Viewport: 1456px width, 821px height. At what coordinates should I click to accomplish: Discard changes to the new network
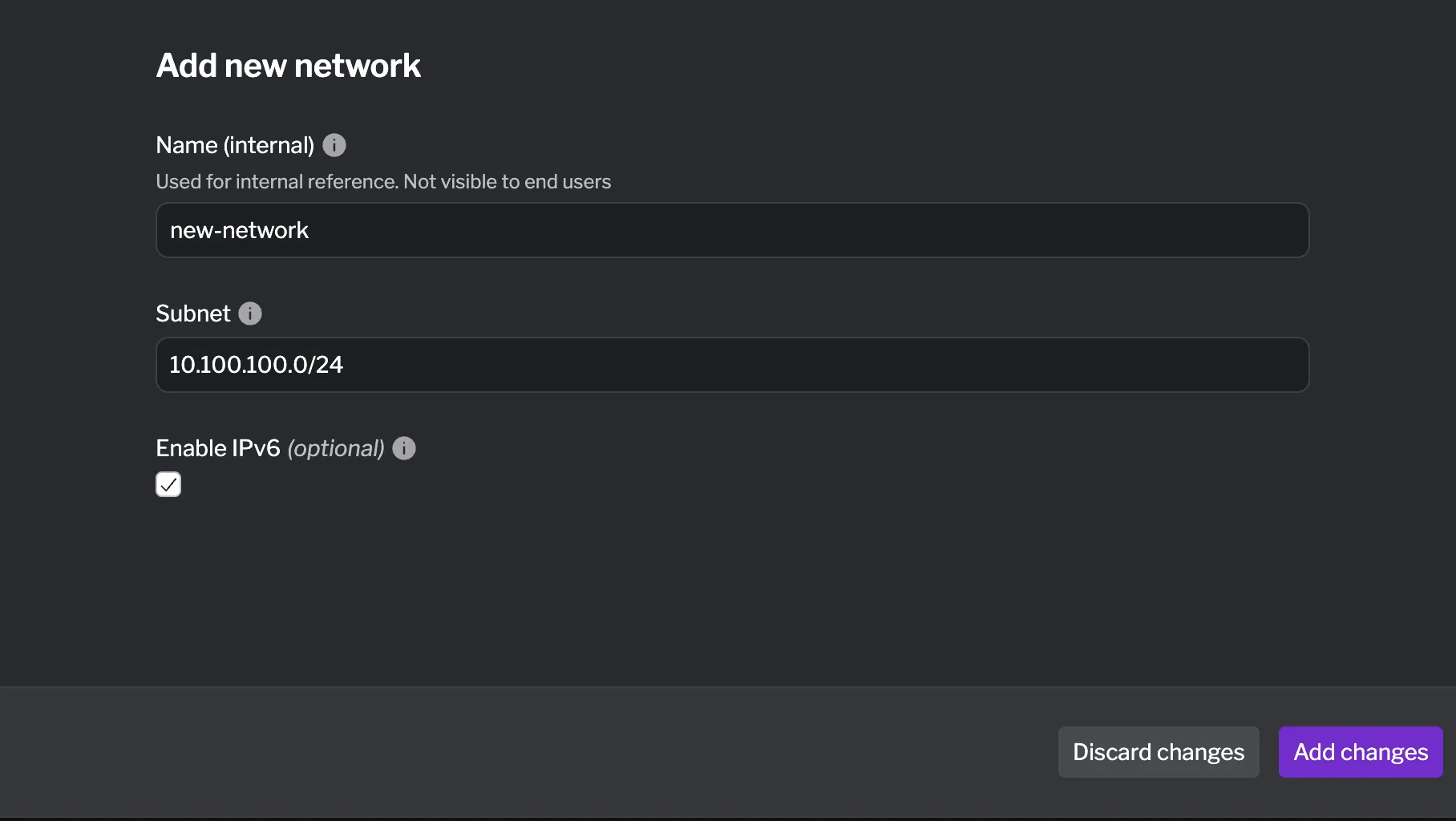coord(1158,752)
